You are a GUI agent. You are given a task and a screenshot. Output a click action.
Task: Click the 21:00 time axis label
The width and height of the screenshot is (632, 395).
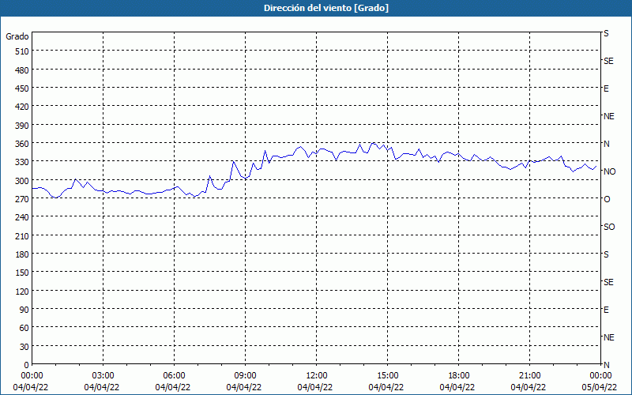(x=529, y=376)
